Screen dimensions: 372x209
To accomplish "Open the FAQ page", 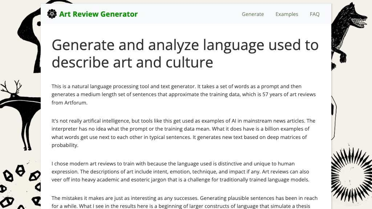I will coord(314,14).
